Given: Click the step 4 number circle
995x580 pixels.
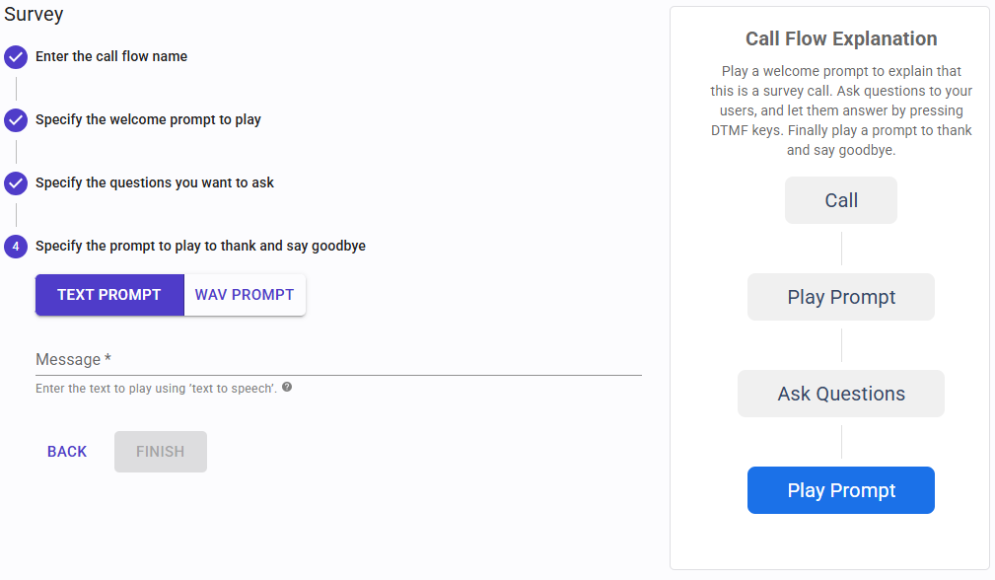Looking at the screenshot, I should [16, 247].
